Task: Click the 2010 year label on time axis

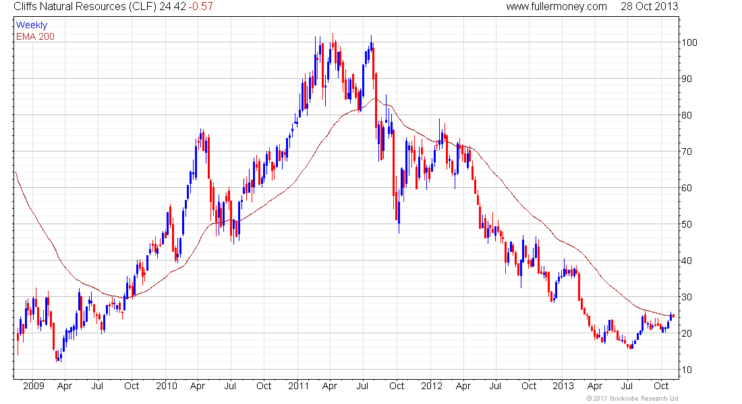Action: click(167, 386)
